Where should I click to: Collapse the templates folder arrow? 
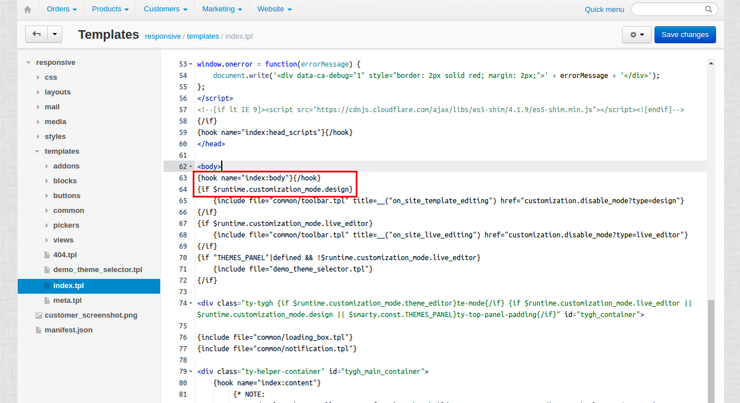[37, 151]
